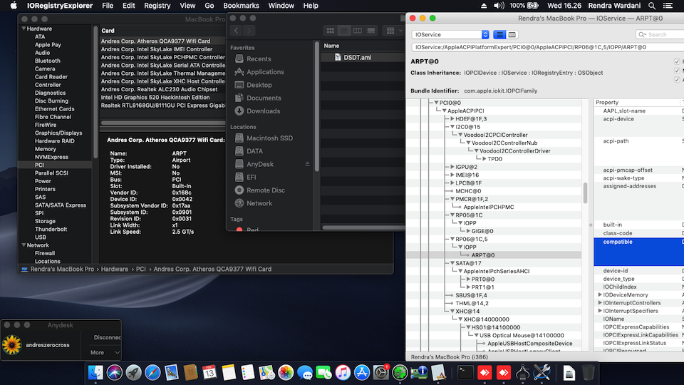Click Disconnect in AnyDesk panel
684x385 pixels.
(x=108, y=337)
